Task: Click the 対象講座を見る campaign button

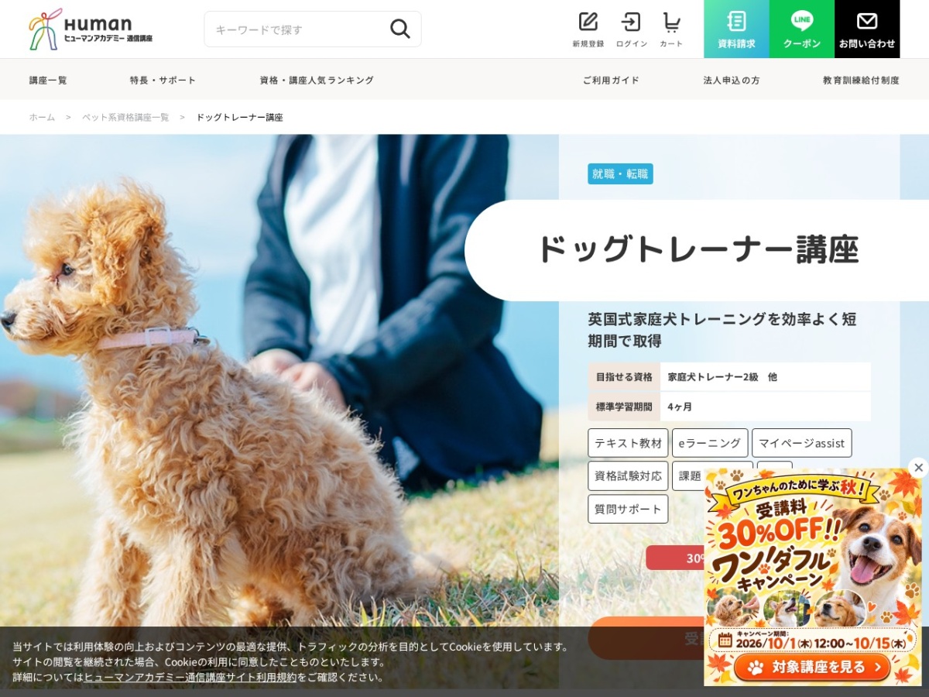Action: point(812,667)
